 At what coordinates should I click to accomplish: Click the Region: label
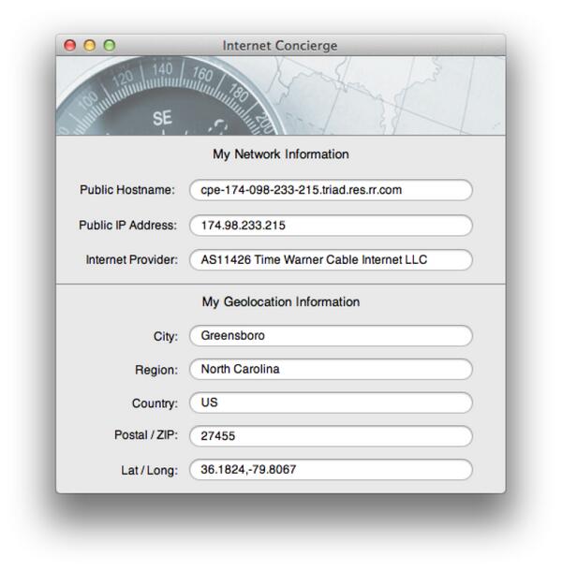156,370
